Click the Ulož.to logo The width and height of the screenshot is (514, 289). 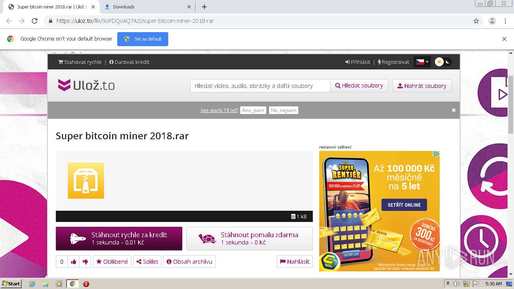point(86,85)
